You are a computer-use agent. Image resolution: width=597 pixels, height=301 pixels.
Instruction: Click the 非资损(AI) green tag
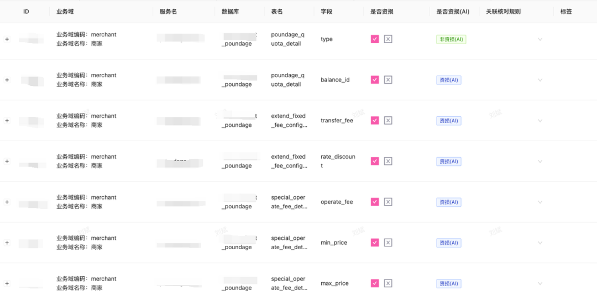[451, 39]
